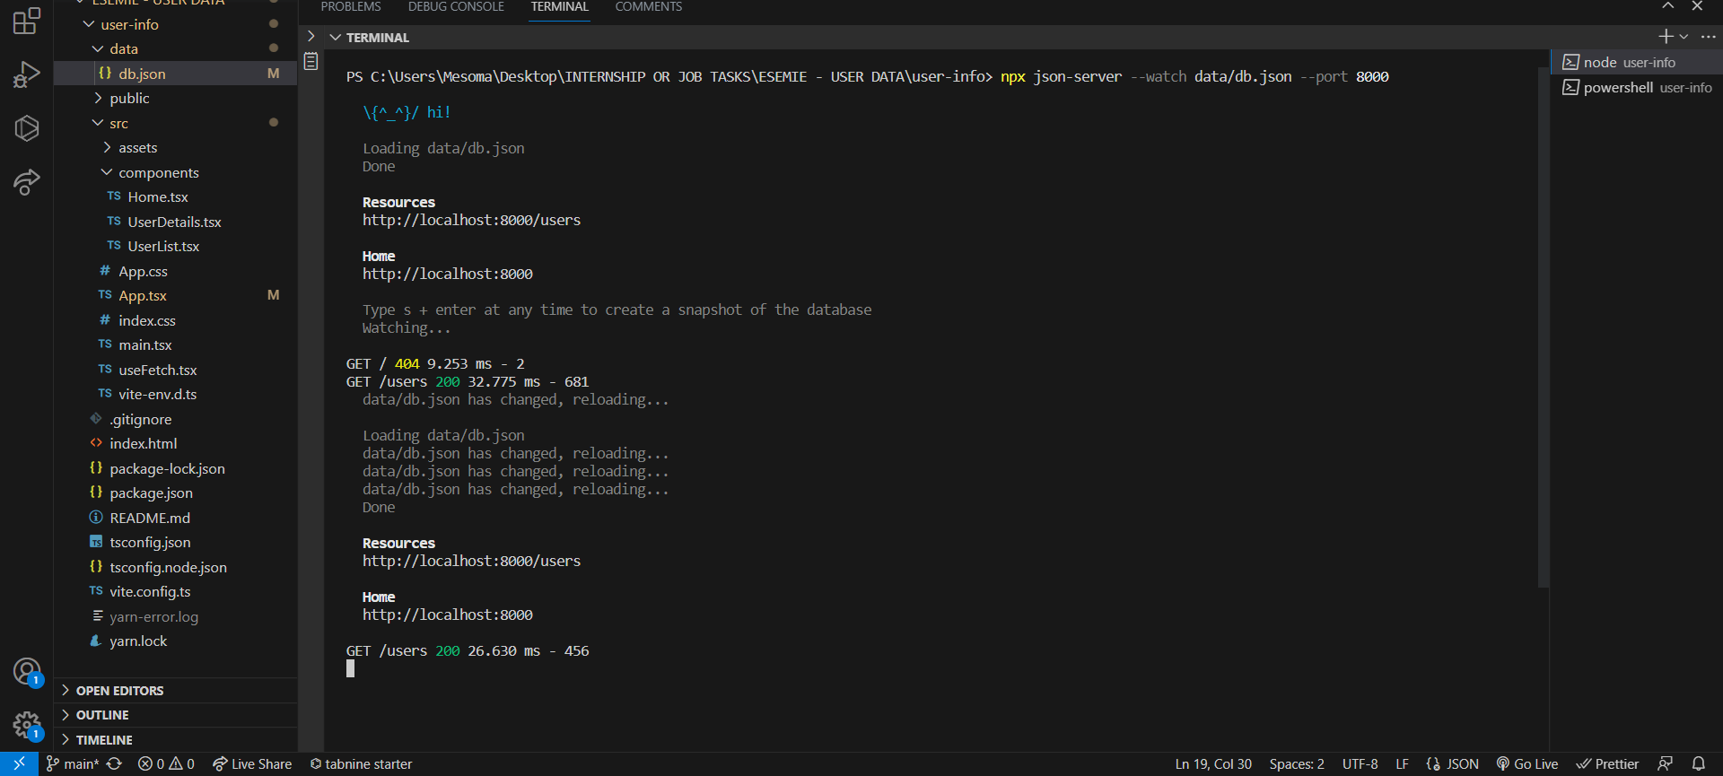Click the main branch indicator
The width and height of the screenshot is (1723, 776).
point(73,763)
